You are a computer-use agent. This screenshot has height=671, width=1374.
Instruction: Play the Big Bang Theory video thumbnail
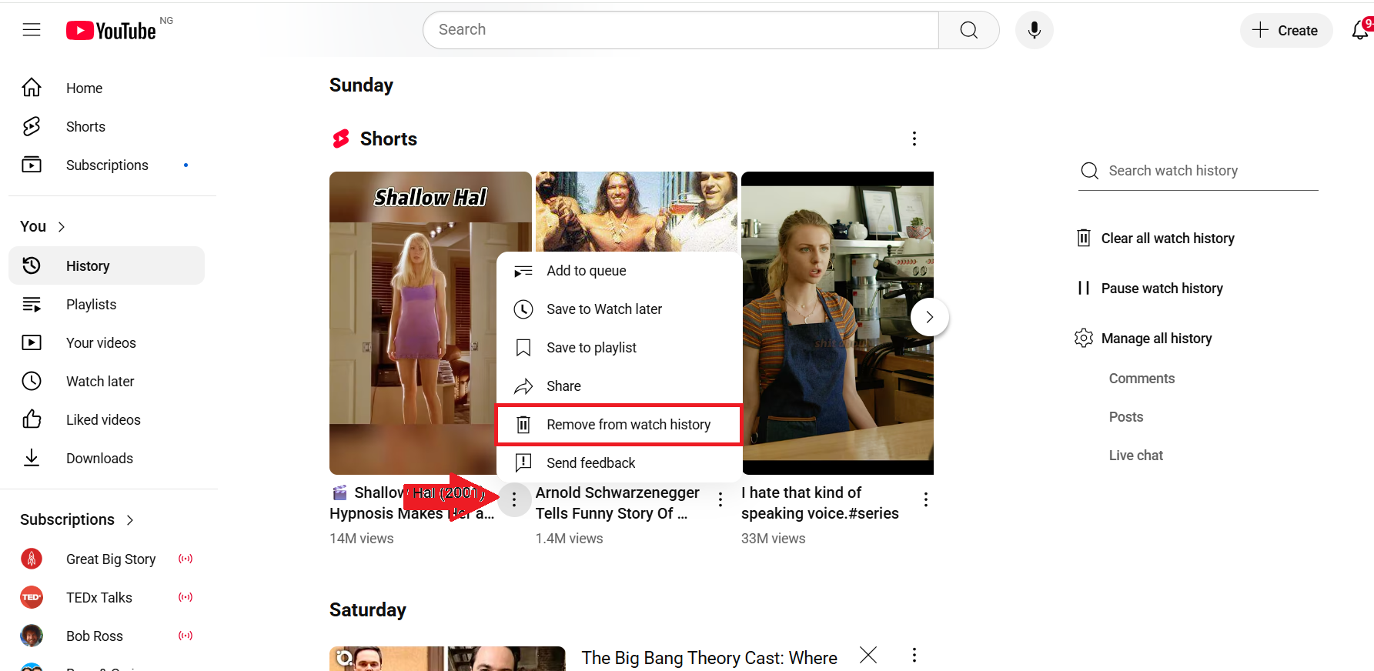click(x=447, y=659)
